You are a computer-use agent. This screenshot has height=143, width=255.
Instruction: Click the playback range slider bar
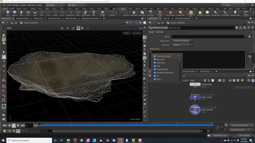click(x=126, y=131)
